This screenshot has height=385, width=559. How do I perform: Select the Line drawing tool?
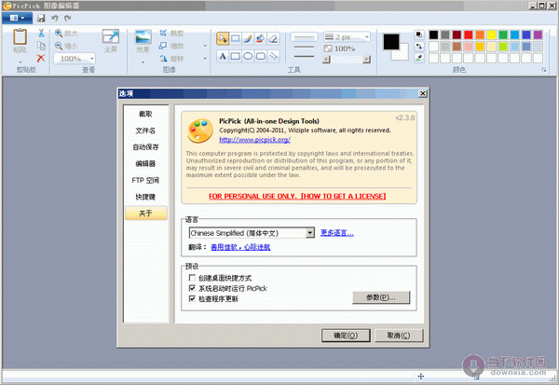click(273, 56)
